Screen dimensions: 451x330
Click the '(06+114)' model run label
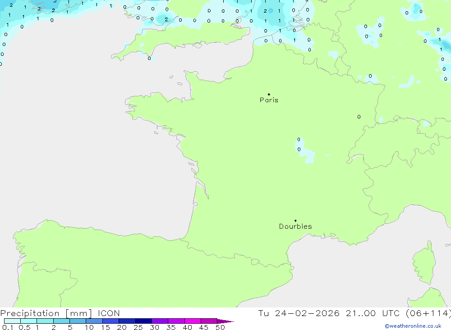click(x=428, y=313)
